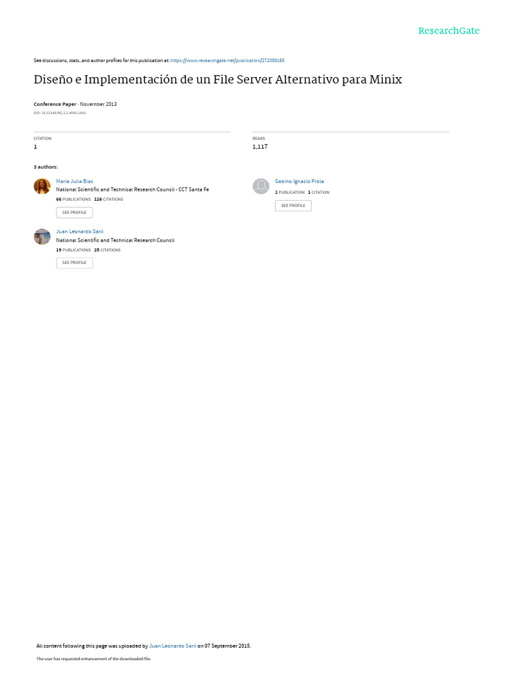Viewport: 505px width, 674px height.
Task: Click CCT Santa Fe affiliation text
Action: (194, 190)
